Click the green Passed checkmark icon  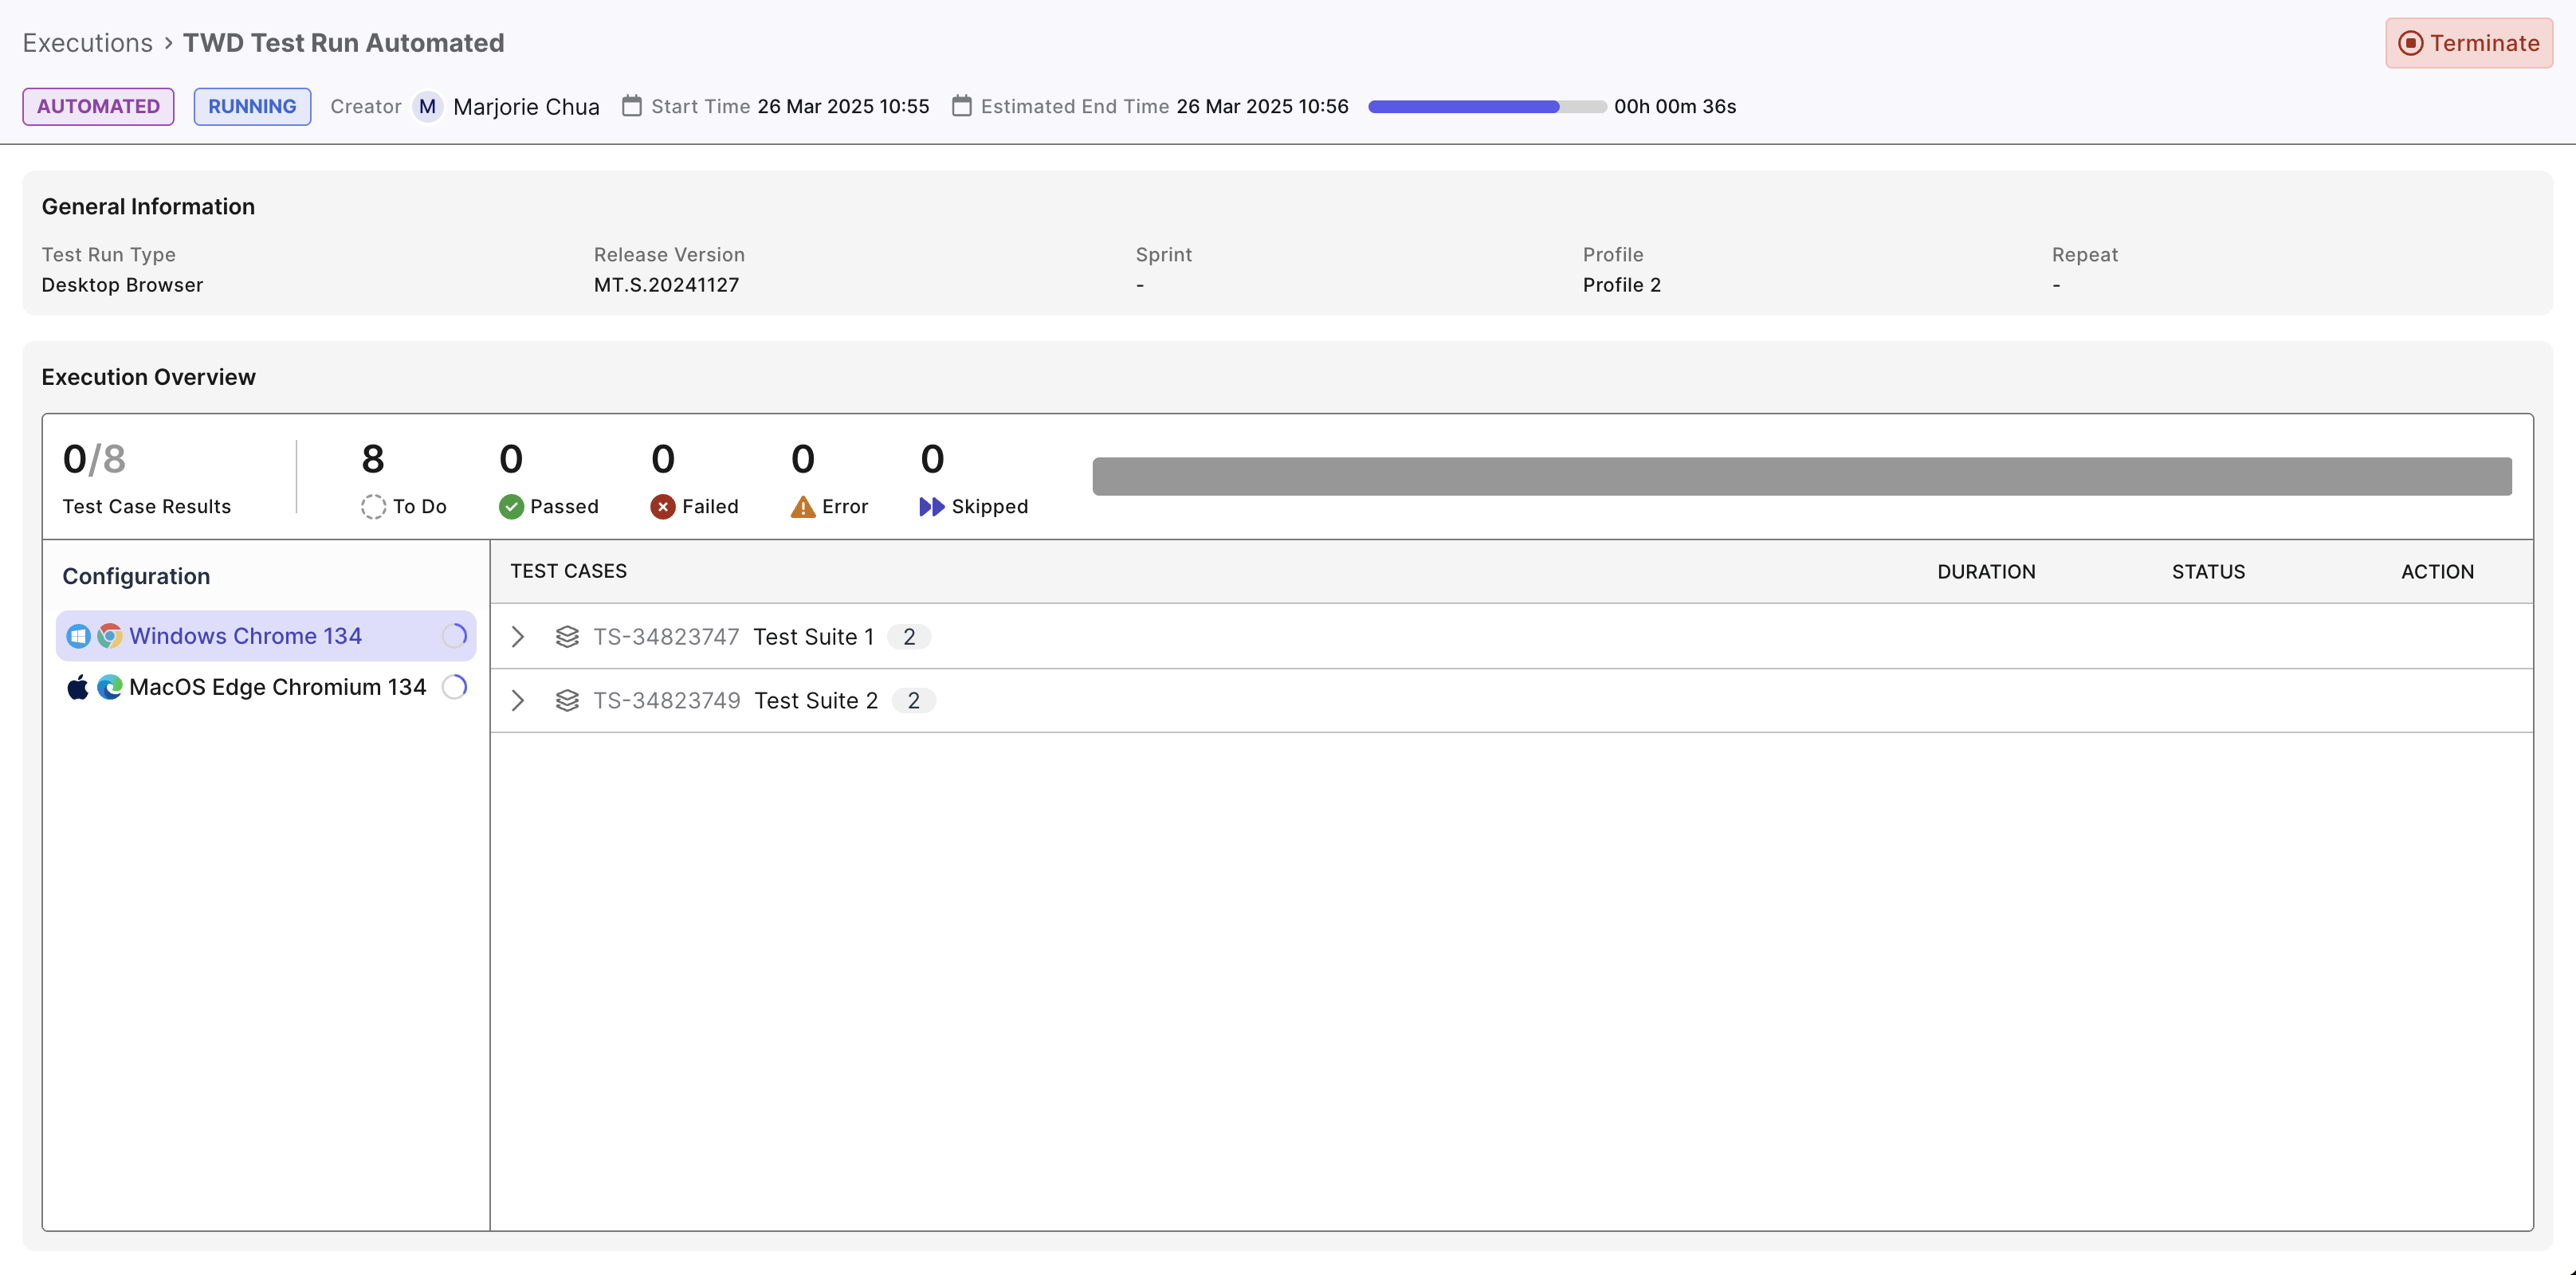coord(512,507)
